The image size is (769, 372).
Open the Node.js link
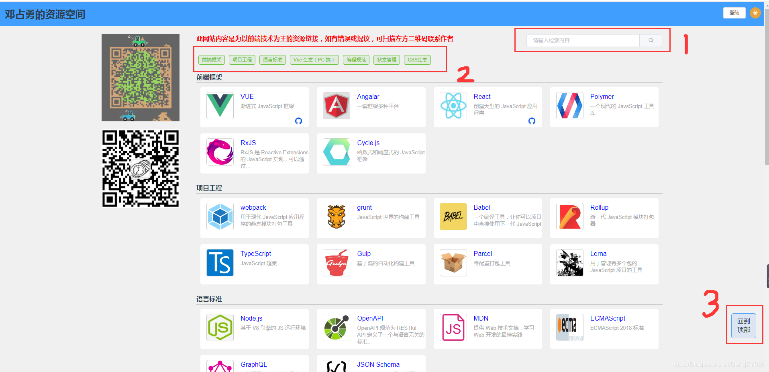tap(251, 318)
